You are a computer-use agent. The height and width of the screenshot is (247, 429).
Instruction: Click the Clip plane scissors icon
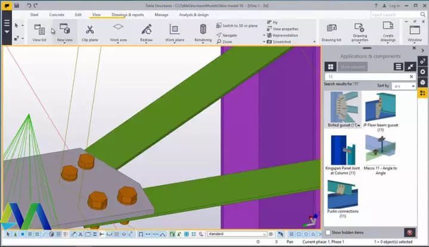[x=89, y=32]
